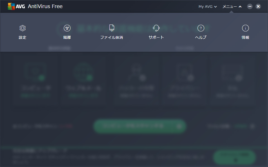Open the 情報 info circle icon
The height and width of the screenshot is (167, 268).
[x=245, y=28]
